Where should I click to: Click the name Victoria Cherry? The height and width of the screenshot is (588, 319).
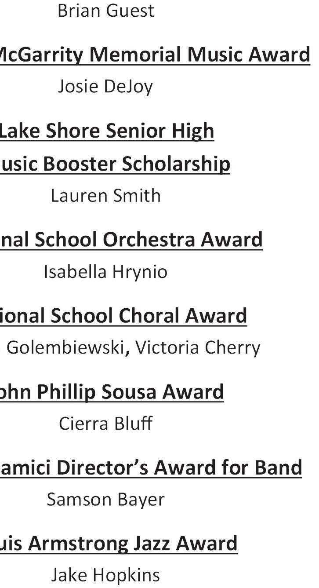[198, 347]
